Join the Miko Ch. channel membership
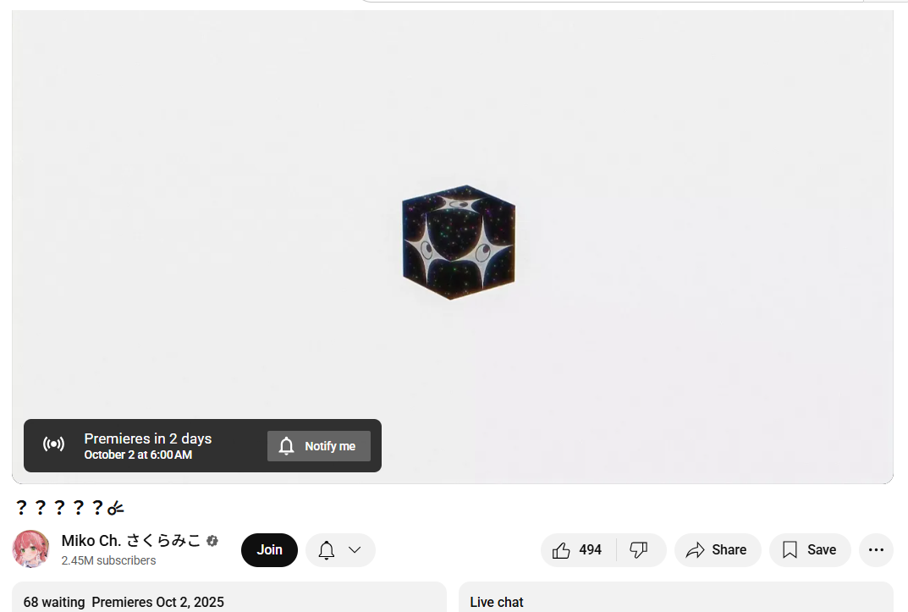The image size is (908, 612). point(269,550)
